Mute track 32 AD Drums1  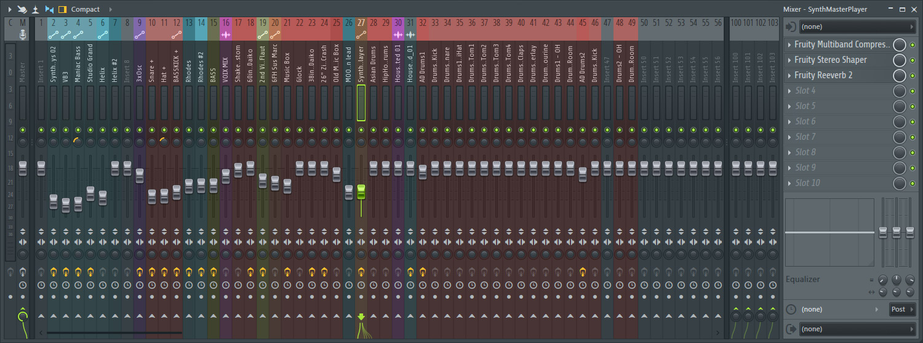[x=423, y=130]
